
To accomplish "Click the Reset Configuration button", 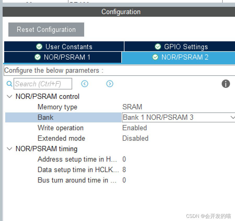I will [46, 29].
